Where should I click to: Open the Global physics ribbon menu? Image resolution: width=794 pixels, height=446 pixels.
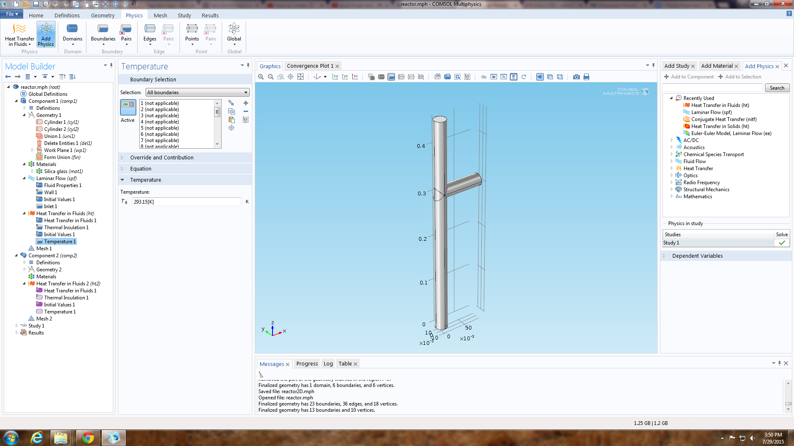pyautogui.click(x=234, y=35)
